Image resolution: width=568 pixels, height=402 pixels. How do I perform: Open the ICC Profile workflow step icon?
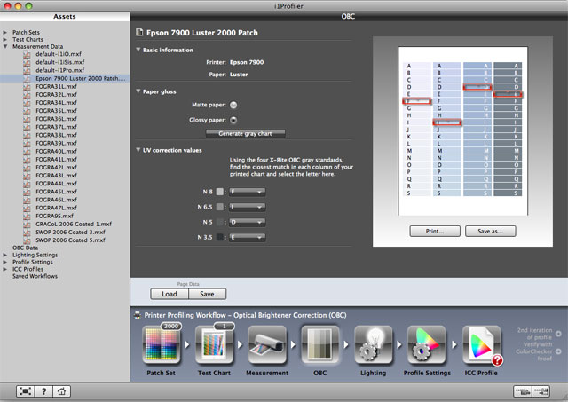pyautogui.click(x=481, y=344)
